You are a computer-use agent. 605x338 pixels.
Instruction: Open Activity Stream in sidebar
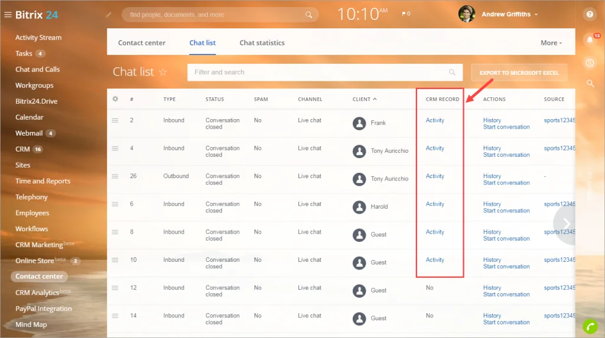click(x=38, y=37)
